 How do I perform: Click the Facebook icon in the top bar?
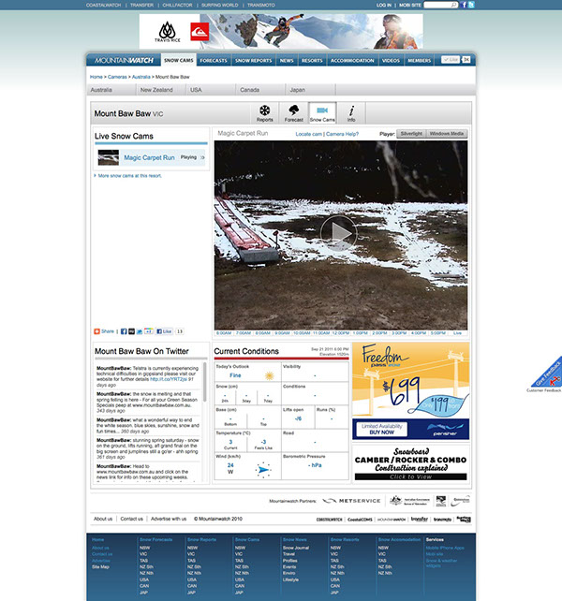pos(462,5)
